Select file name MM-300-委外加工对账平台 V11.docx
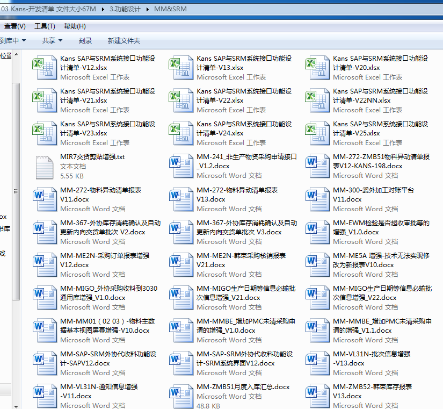443x409 pixels. 373,195
